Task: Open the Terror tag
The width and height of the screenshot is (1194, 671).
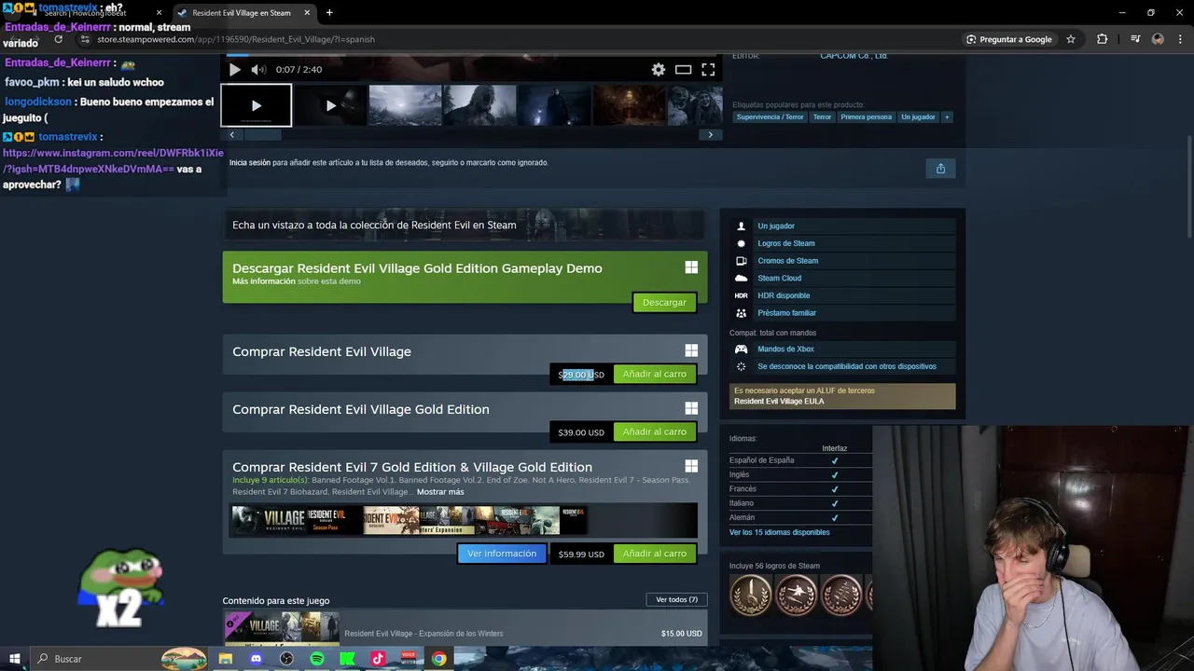Action: (822, 117)
